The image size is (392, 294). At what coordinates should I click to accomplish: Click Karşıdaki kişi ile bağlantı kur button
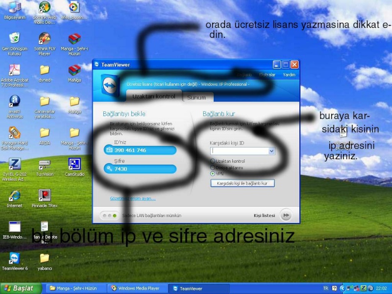pyautogui.click(x=242, y=183)
